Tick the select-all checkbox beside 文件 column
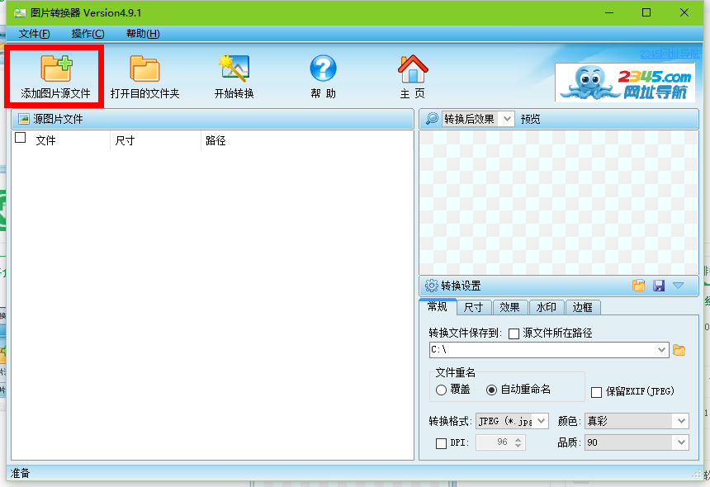Image resolution: width=710 pixels, height=487 pixels. [x=21, y=138]
